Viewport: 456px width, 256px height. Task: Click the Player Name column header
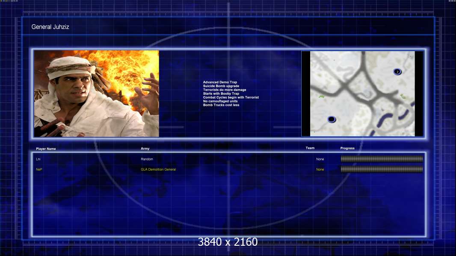(46, 149)
